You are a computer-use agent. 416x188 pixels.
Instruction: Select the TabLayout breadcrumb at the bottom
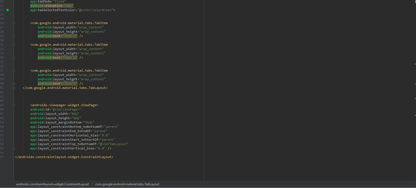tap(127, 184)
